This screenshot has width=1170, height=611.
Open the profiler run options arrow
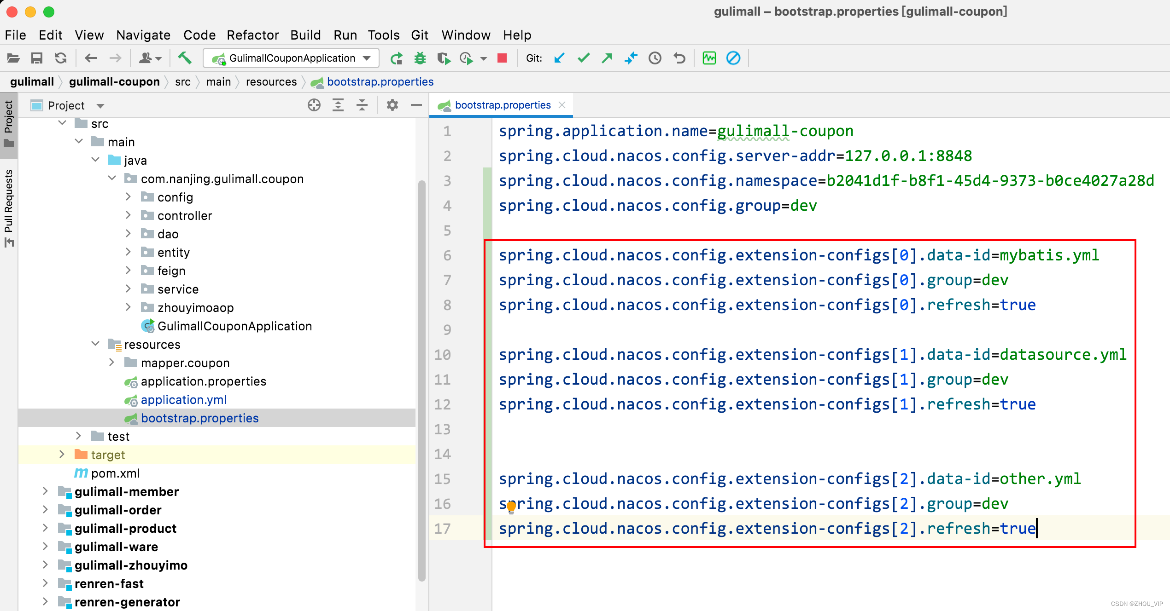point(484,58)
